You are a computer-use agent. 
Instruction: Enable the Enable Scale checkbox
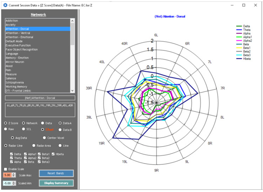(6, 170)
